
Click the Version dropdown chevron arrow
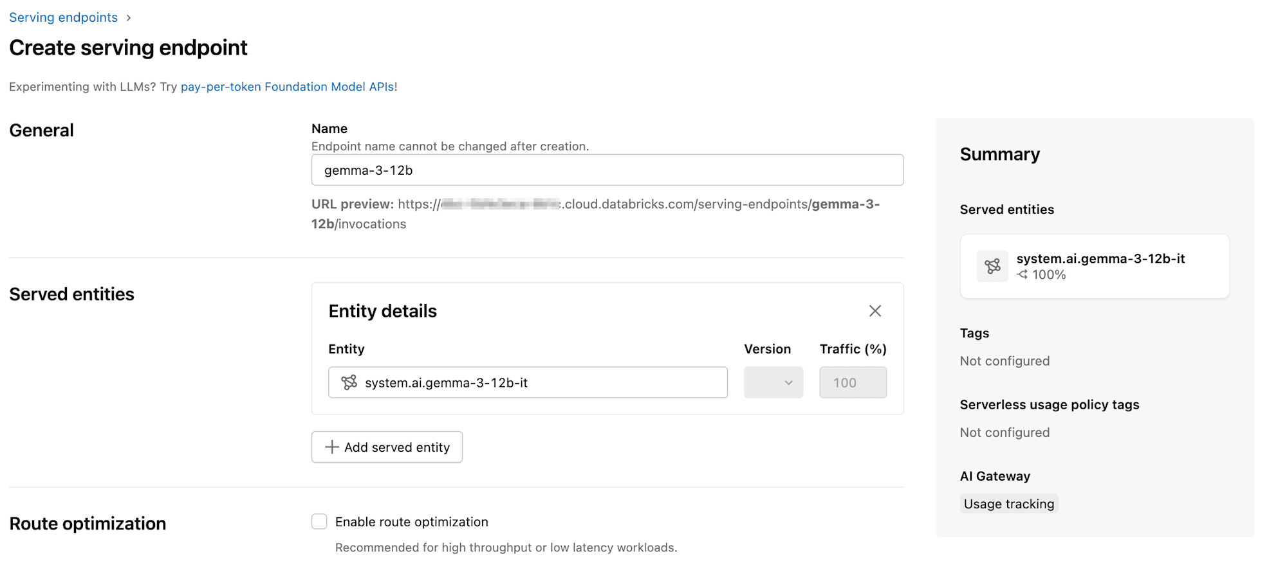(x=790, y=382)
